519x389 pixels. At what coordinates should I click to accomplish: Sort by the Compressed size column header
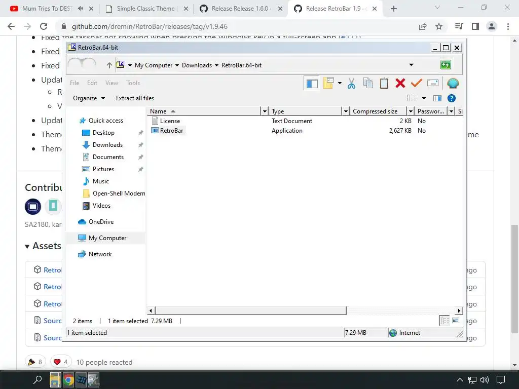(x=378, y=111)
